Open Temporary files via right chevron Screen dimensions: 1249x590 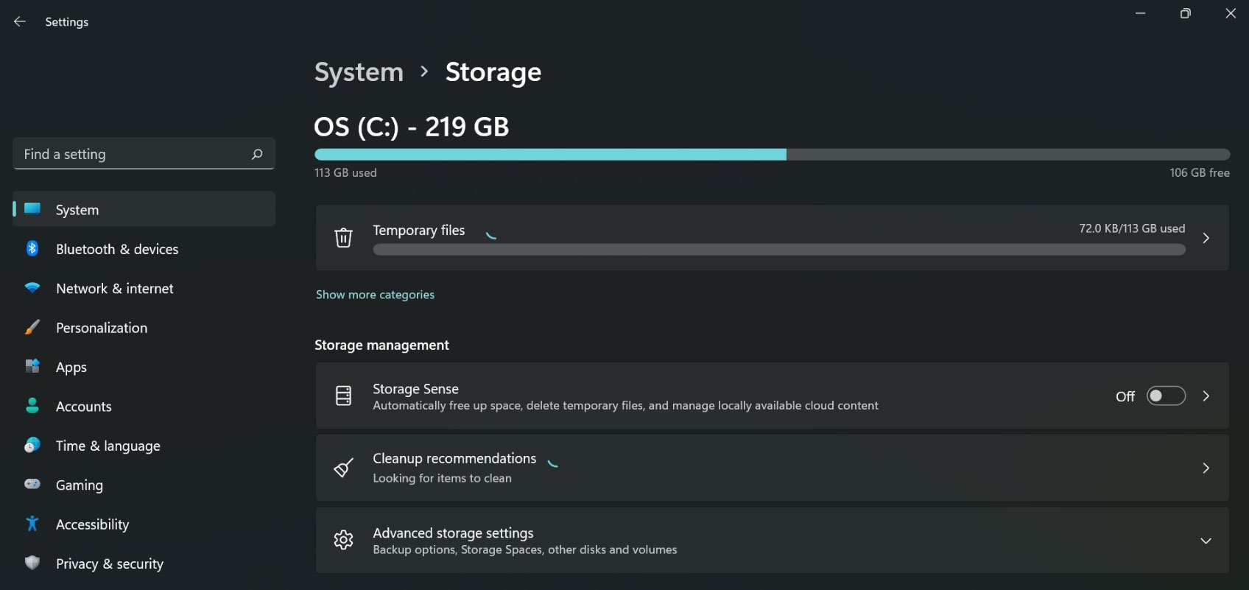[1206, 238]
